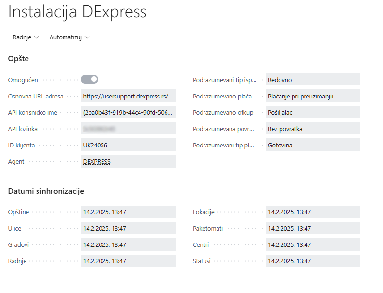Click the API lozinka field
Image resolution: width=383 pixels, height=293 pixels.
click(128, 129)
